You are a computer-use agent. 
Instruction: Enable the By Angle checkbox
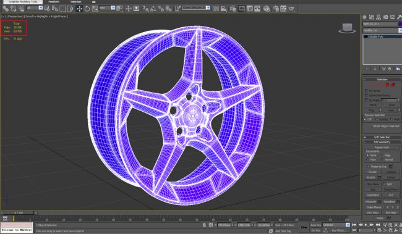point(366,100)
